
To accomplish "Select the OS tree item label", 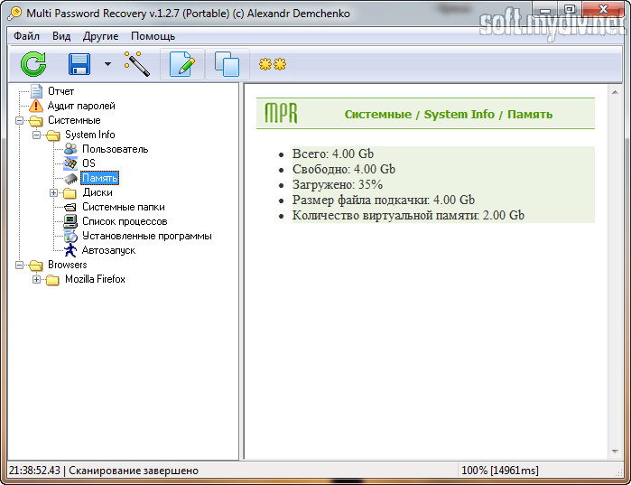I will pyautogui.click(x=88, y=163).
